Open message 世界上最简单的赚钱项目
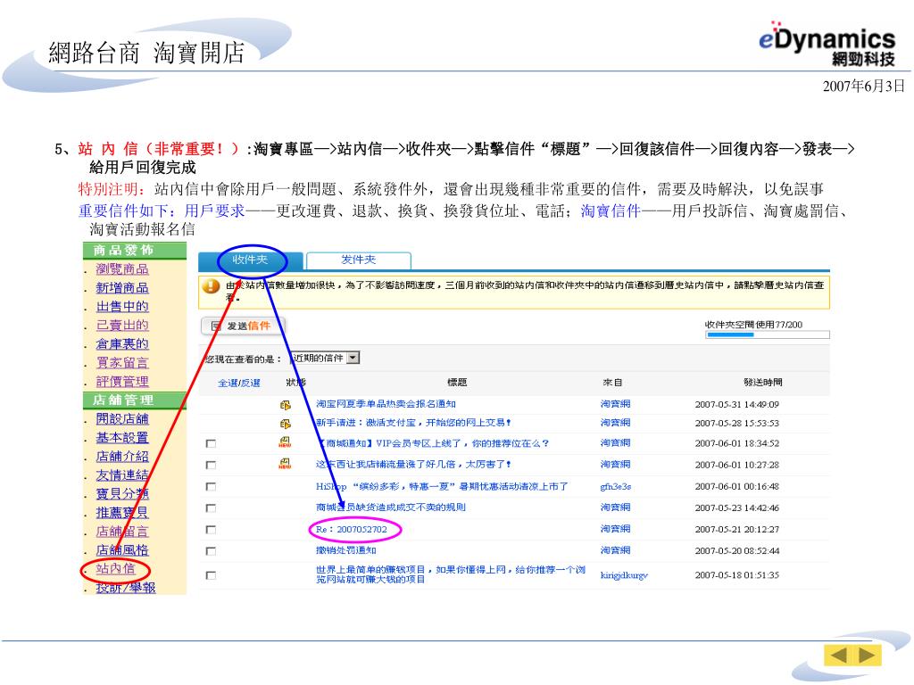This screenshot has height=685, width=914. pos(451,574)
